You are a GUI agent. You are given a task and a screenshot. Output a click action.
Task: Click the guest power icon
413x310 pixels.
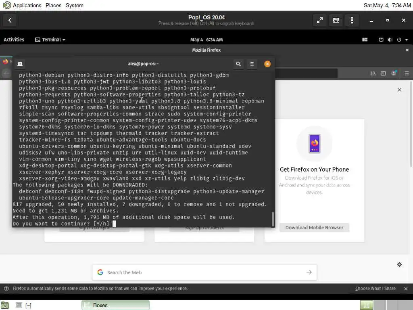(399, 40)
